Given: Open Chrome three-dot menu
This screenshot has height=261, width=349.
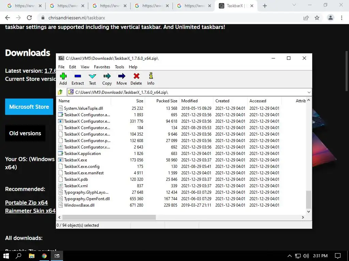Looking at the screenshot, I should pos(342,18).
